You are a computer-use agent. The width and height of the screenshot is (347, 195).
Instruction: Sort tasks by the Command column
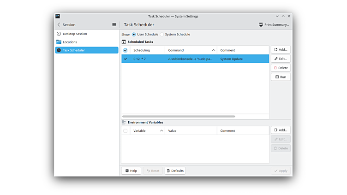(x=191, y=50)
